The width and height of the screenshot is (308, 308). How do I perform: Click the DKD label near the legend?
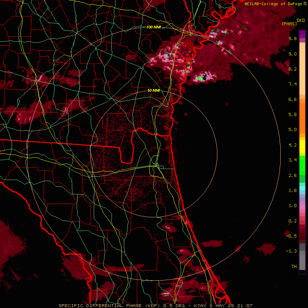(x=301, y=21)
